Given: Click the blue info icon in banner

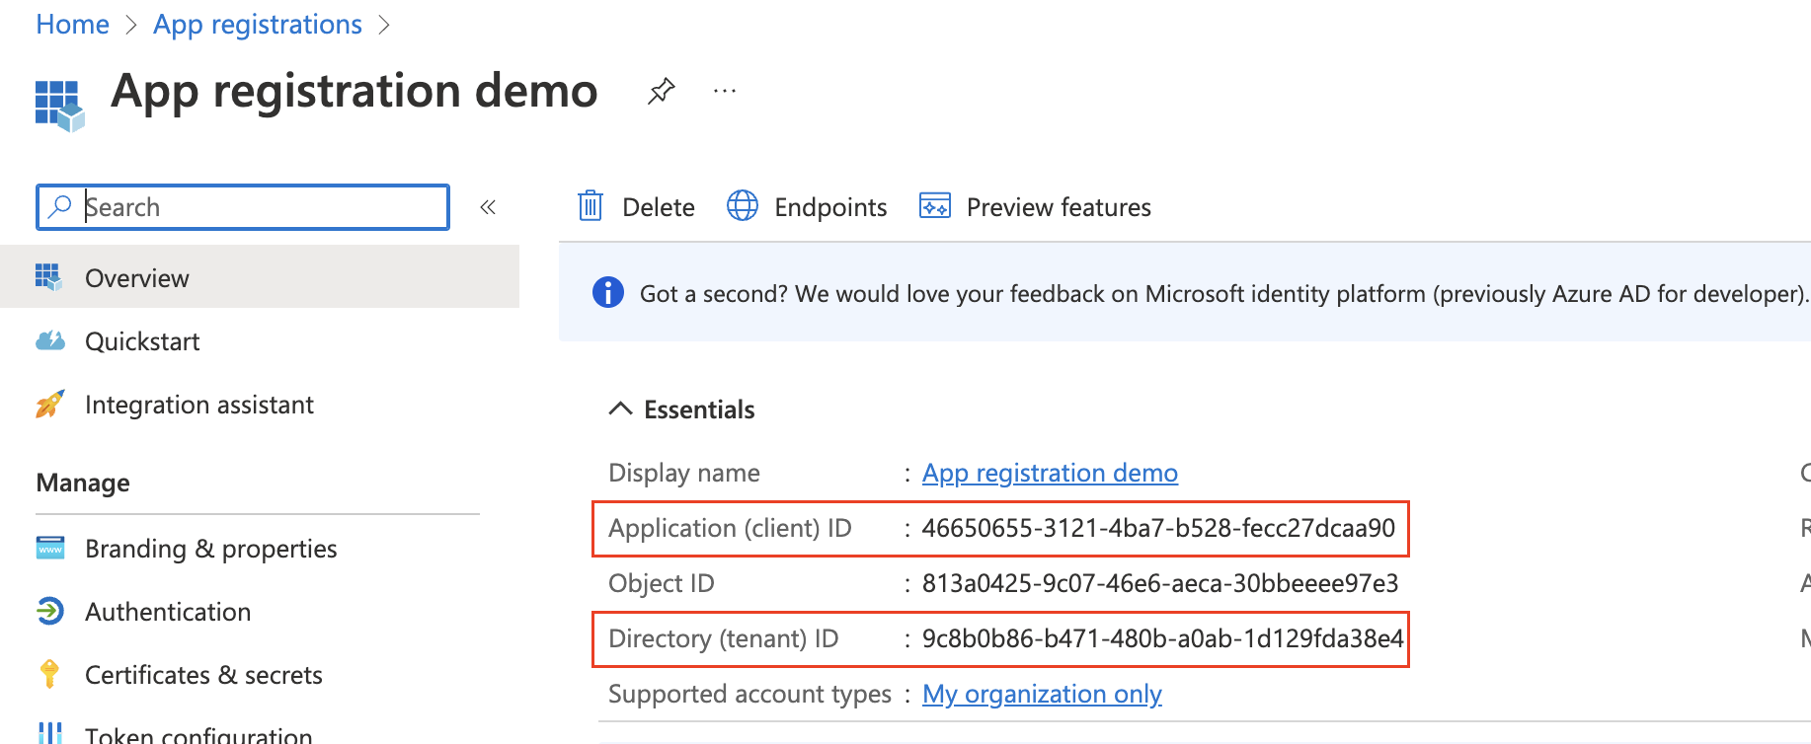Looking at the screenshot, I should tap(608, 293).
